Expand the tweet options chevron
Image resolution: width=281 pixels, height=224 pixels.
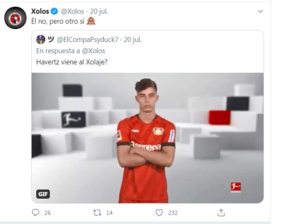(260, 11)
